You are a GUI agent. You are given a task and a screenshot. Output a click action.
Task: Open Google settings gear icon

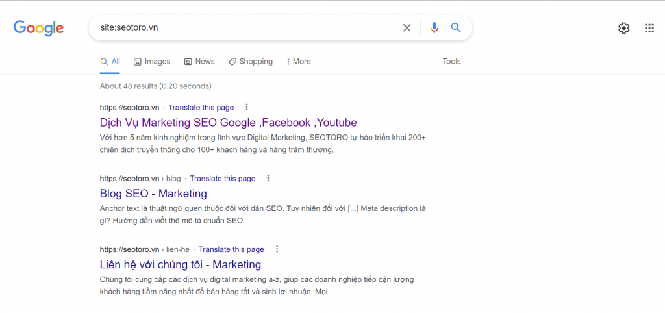[624, 28]
